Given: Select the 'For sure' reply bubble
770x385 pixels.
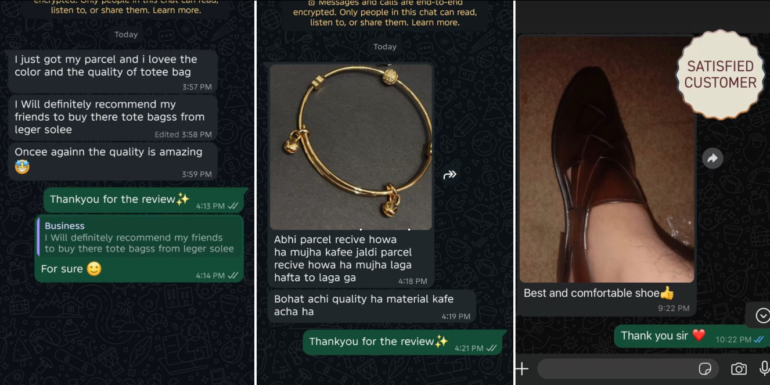Looking at the screenshot, I should [x=139, y=249].
